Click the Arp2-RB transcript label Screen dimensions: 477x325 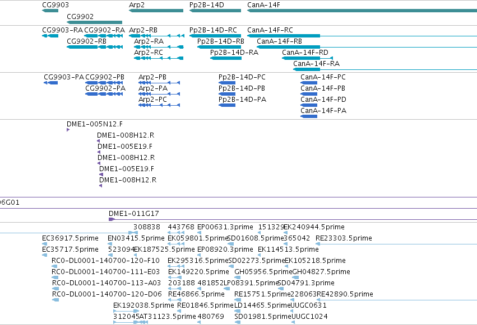[143, 30]
